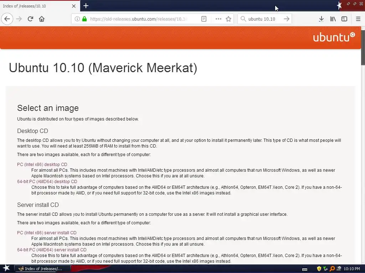The image size is (365, 273).
Task: Close the Index of /releases/10.10 tab
Action: pos(74,6)
